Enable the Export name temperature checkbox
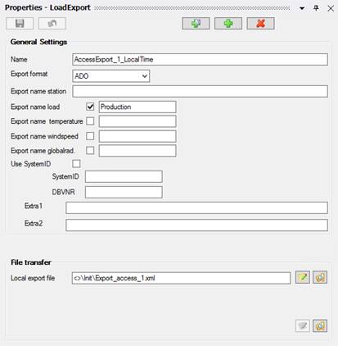The height and width of the screenshot is (346, 338). pyautogui.click(x=90, y=121)
